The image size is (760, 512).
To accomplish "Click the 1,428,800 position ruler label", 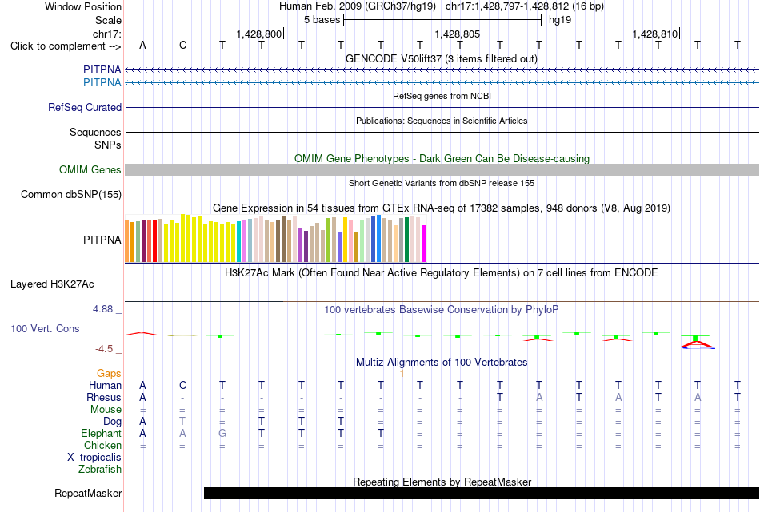I will click(259, 34).
